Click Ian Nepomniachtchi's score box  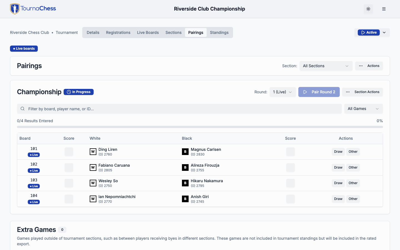(x=69, y=199)
